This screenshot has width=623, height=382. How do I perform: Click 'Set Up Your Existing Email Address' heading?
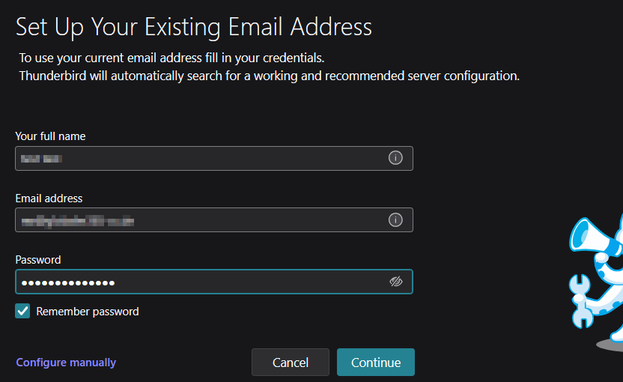[x=193, y=27]
